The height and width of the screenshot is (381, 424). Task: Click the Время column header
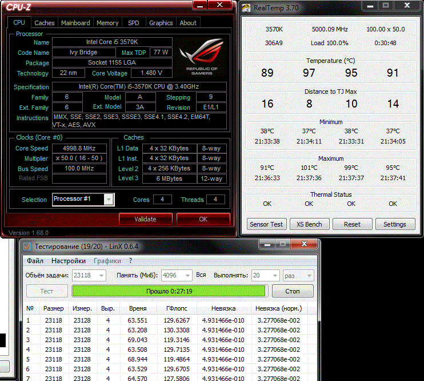pyautogui.click(x=138, y=308)
